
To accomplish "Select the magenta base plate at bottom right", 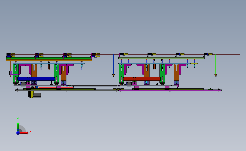I will point(170,90).
